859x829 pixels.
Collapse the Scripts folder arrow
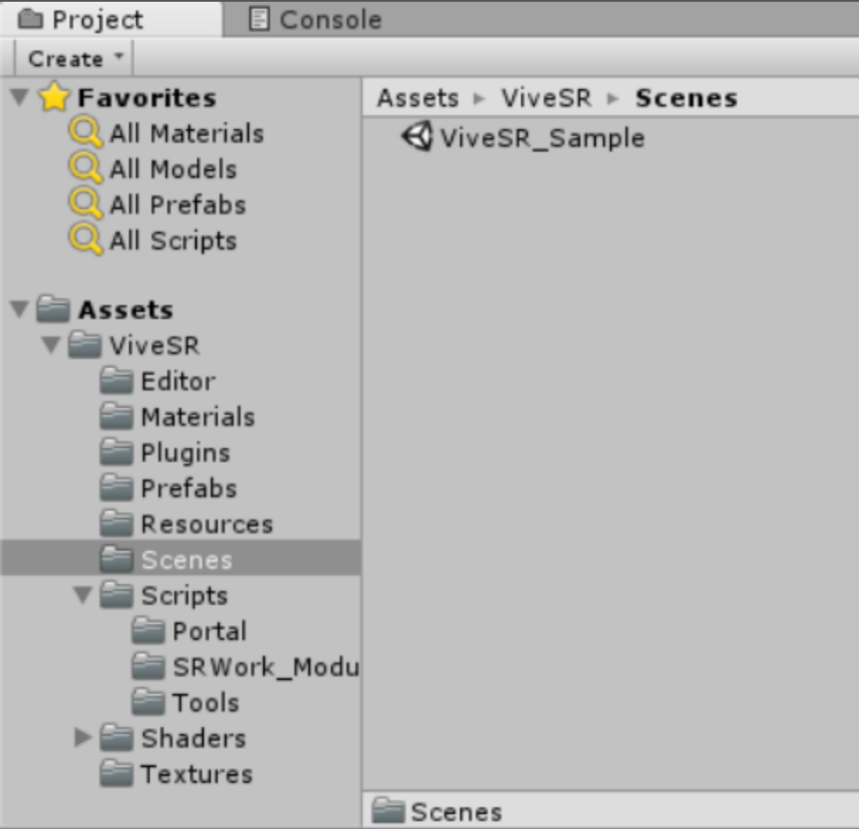pos(84,595)
